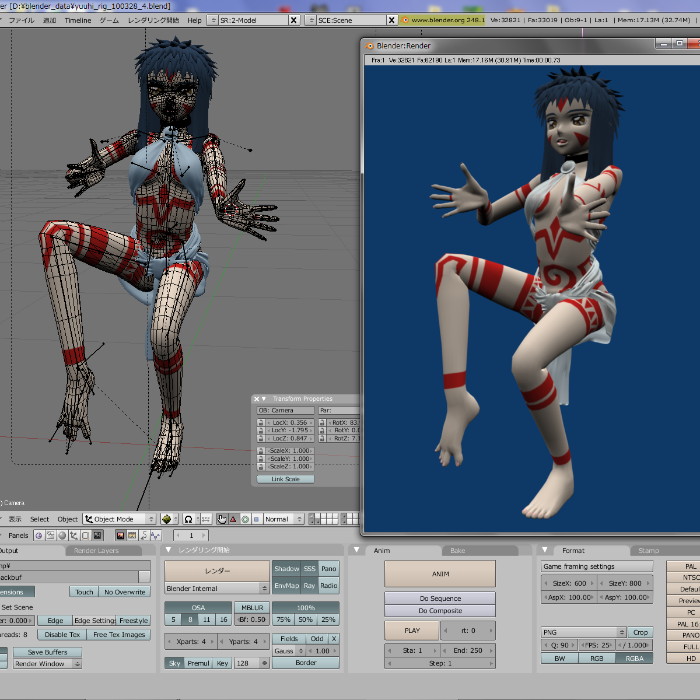Toggle OSA oversampling
The height and width of the screenshot is (700, 700).
198,608
